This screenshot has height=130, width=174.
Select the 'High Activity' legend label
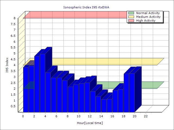coord(146,21)
